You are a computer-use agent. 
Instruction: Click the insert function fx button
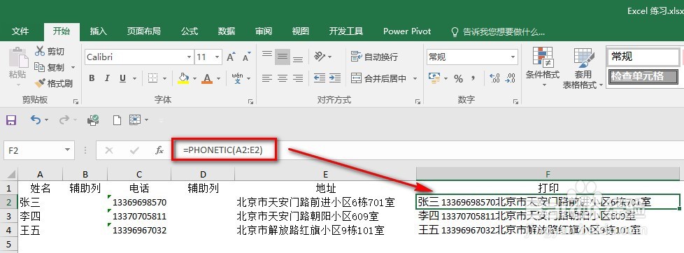(x=159, y=150)
